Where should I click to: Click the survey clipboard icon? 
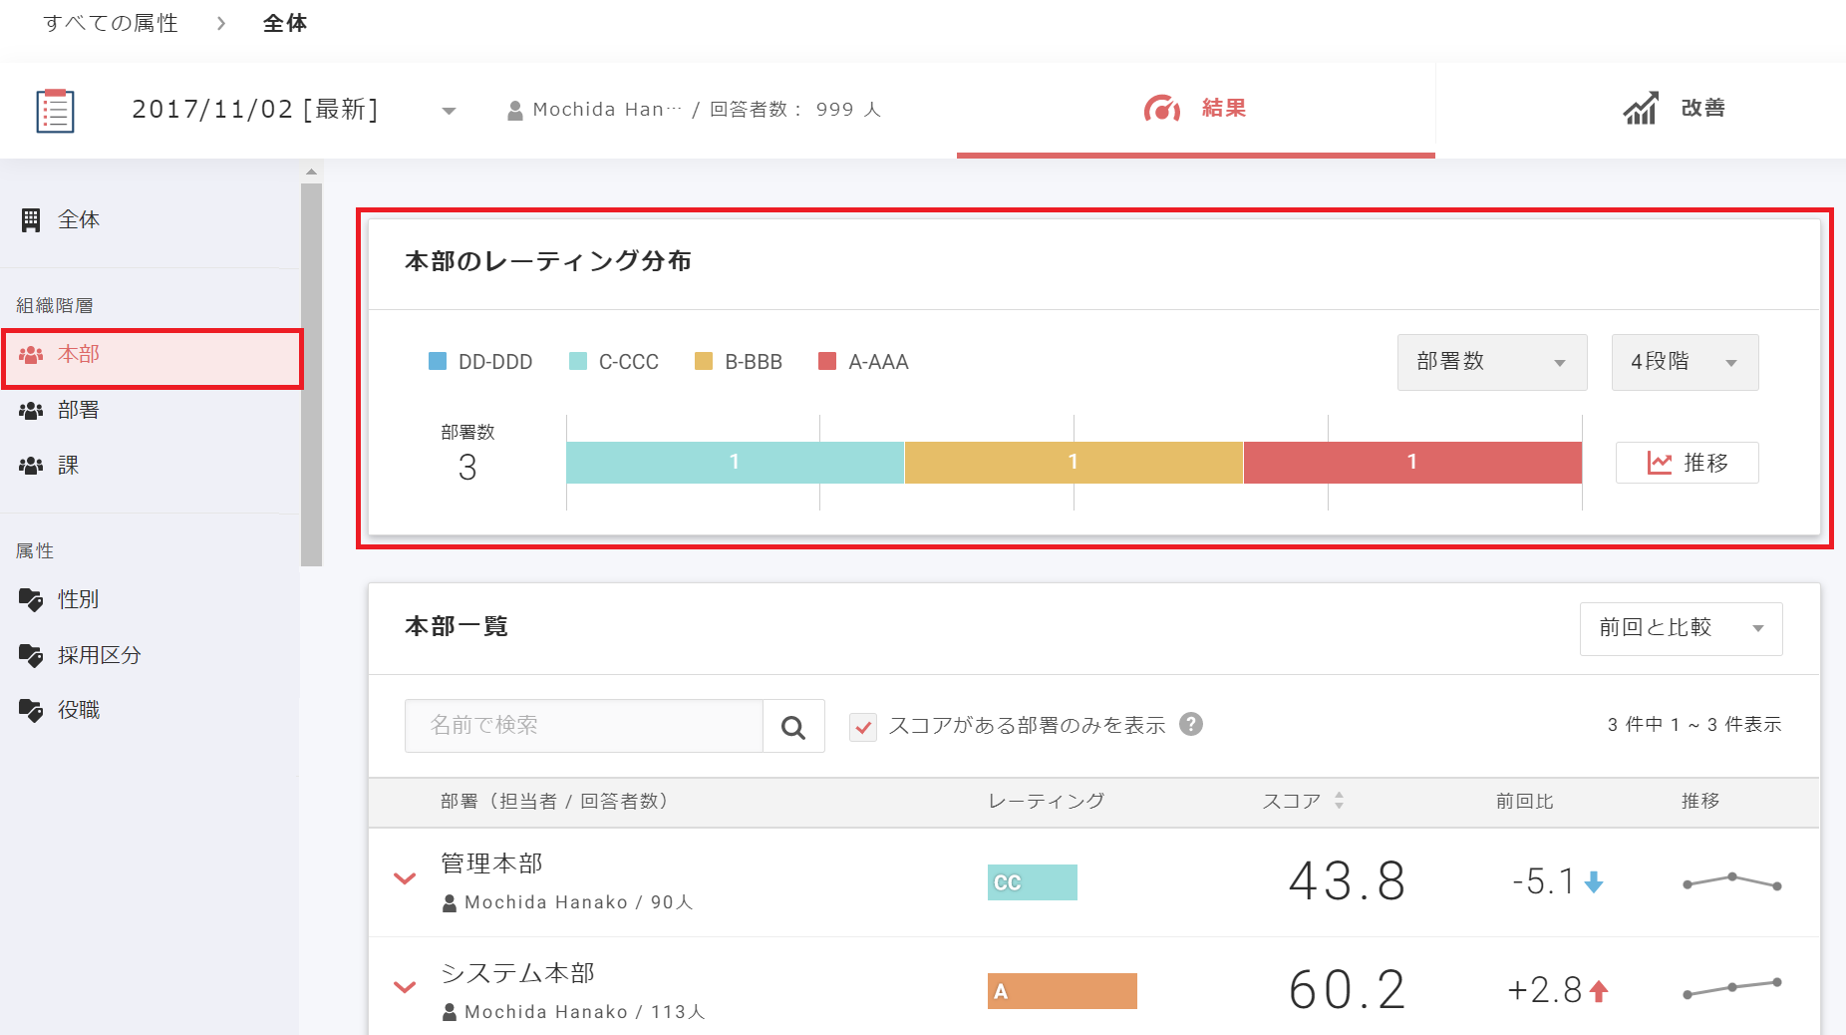55,110
